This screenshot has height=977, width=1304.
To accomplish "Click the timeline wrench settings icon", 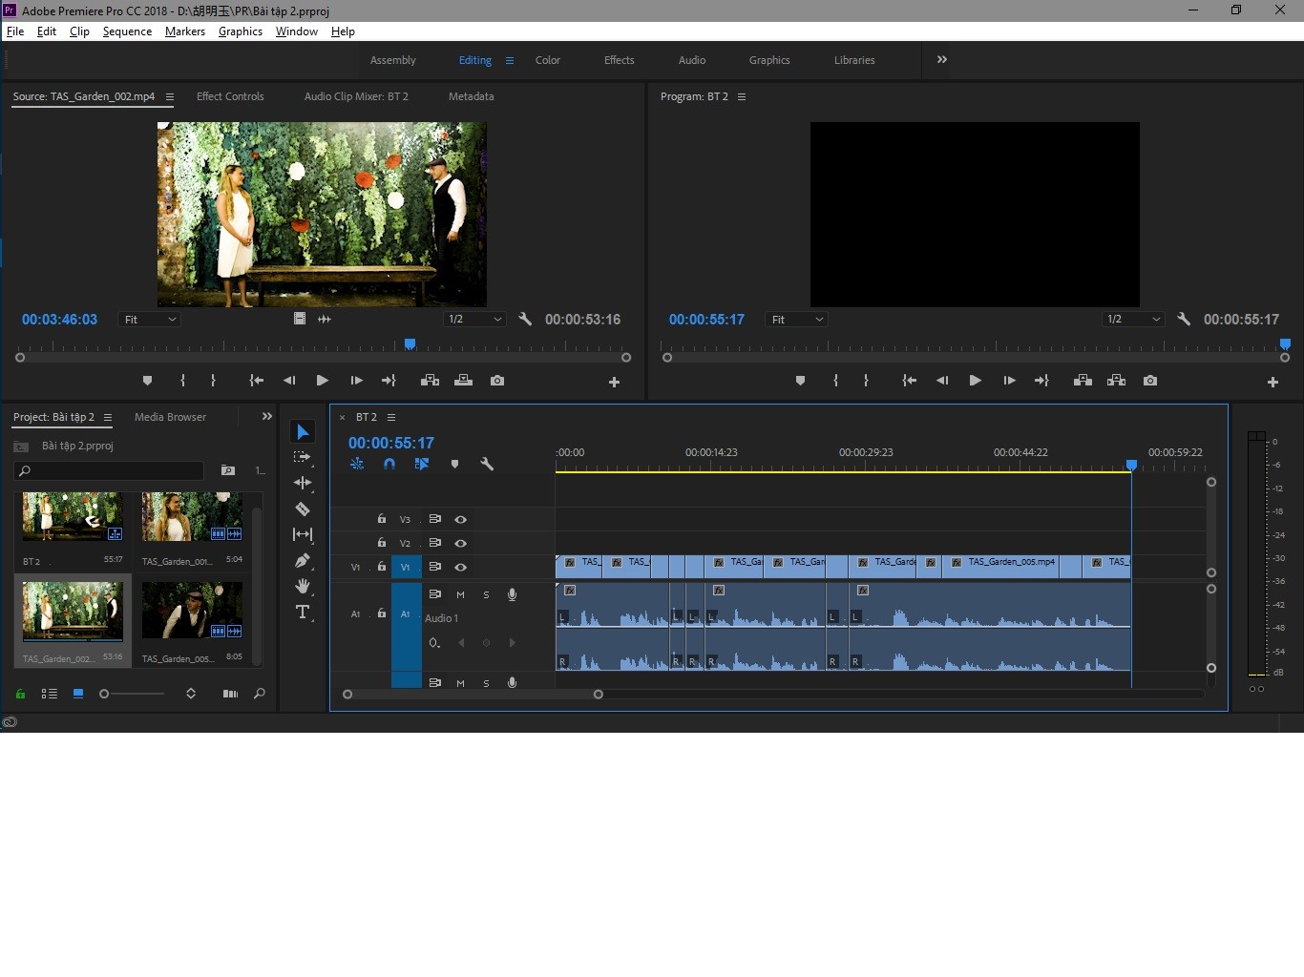I will click(x=487, y=464).
